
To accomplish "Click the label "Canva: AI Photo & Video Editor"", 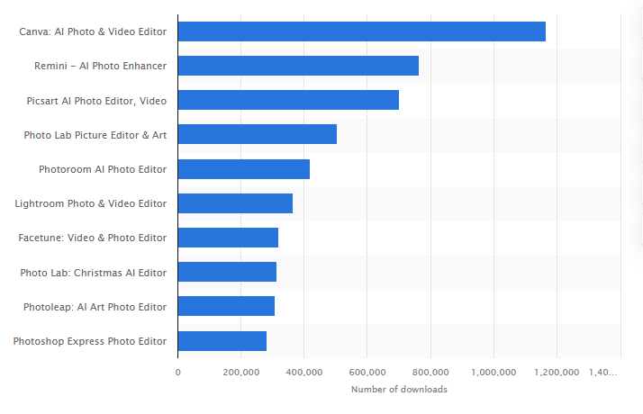I will tap(93, 31).
